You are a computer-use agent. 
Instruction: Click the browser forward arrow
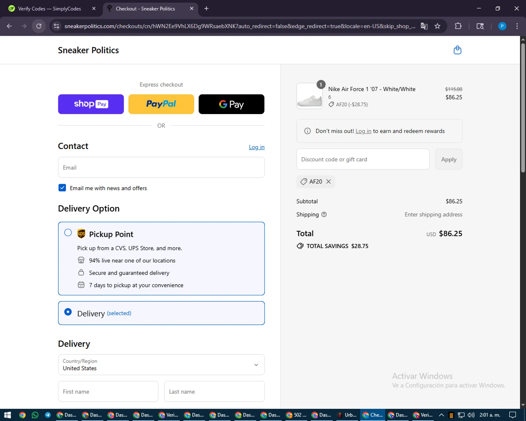(x=24, y=26)
